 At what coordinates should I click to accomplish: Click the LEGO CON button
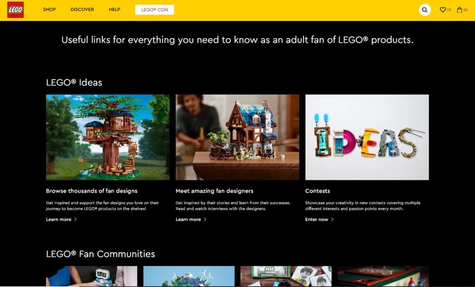[154, 10]
